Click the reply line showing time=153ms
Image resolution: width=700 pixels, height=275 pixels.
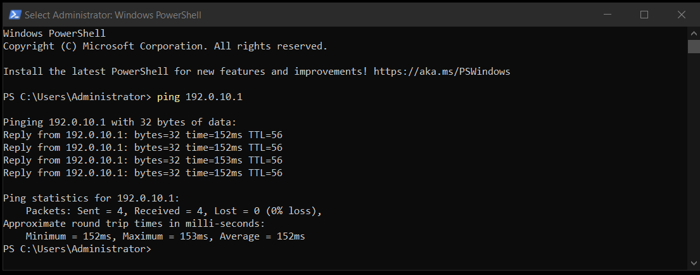click(143, 160)
